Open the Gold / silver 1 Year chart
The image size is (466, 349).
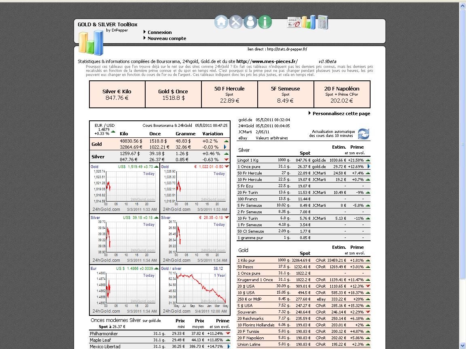click(195, 290)
